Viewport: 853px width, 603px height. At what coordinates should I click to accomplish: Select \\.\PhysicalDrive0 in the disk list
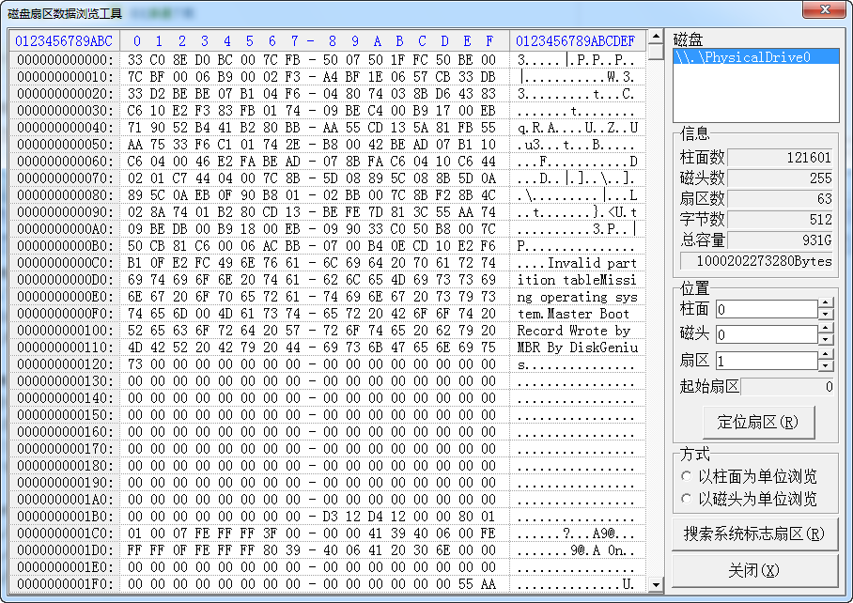click(x=740, y=57)
